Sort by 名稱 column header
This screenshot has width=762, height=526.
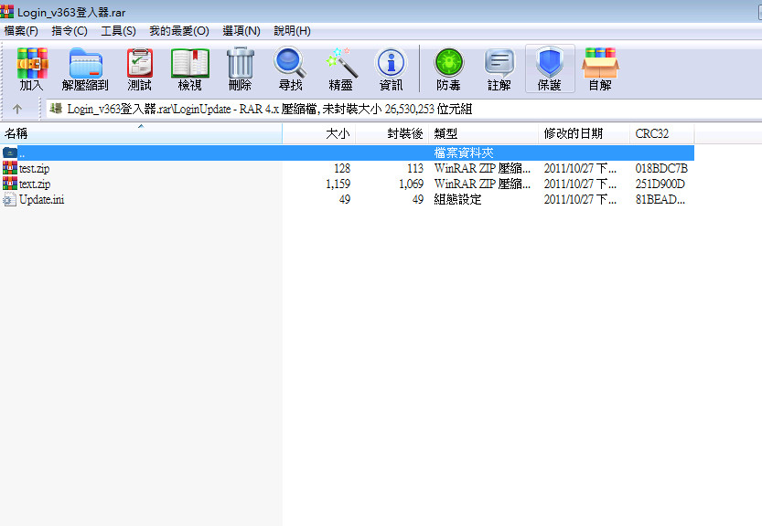141,133
